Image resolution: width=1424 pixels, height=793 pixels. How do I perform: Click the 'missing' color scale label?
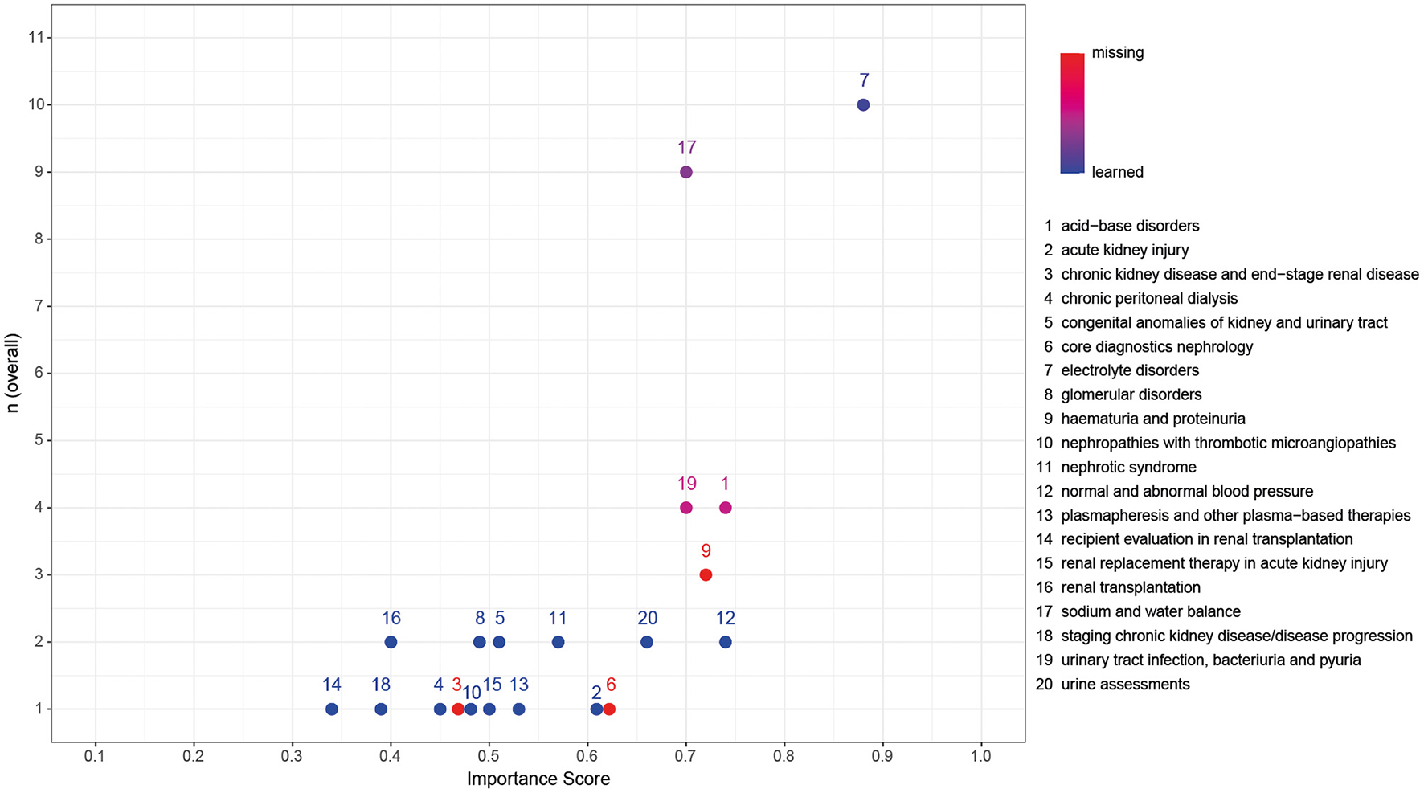pyautogui.click(x=1117, y=53)
